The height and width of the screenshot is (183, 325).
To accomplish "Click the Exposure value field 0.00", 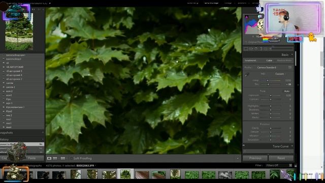I will click(288, 96).
